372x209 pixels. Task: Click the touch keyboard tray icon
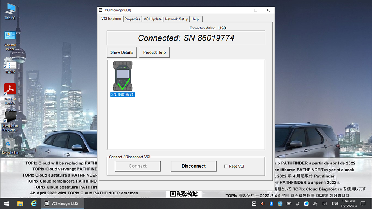pyautogui.click(x=325, y=203)
